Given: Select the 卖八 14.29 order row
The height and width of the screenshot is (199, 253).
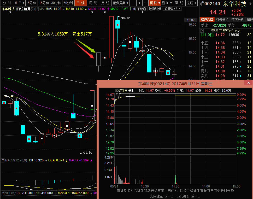Looking at the screenshot, I should click(x=226, y=76).
